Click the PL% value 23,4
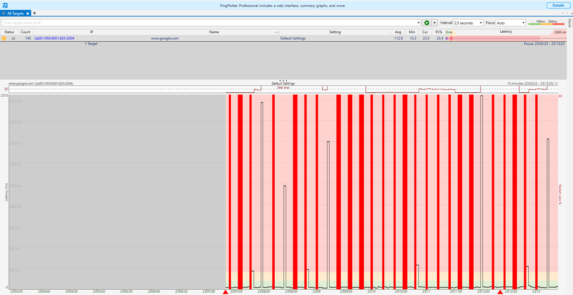 (439, 38)
